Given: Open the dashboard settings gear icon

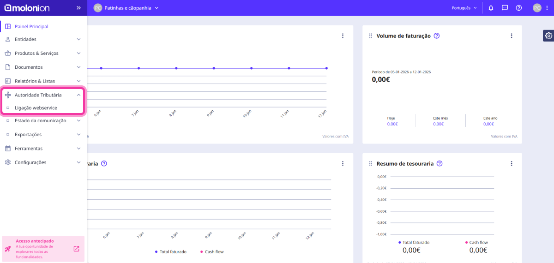Looking at the screenshot, I should click(548, 36).
